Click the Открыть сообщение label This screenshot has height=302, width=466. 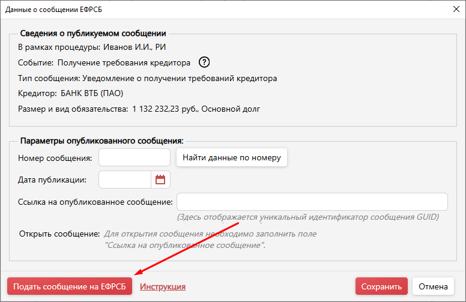(59, 234)
